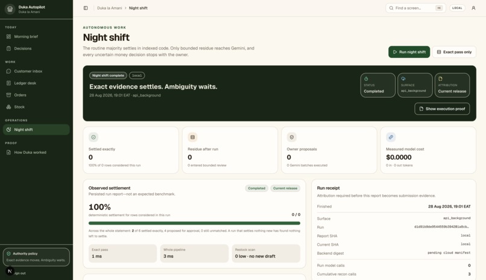Click the Decisions clipboard icon
The width and height of the screenshot is (486, 280).
(8, 48)
